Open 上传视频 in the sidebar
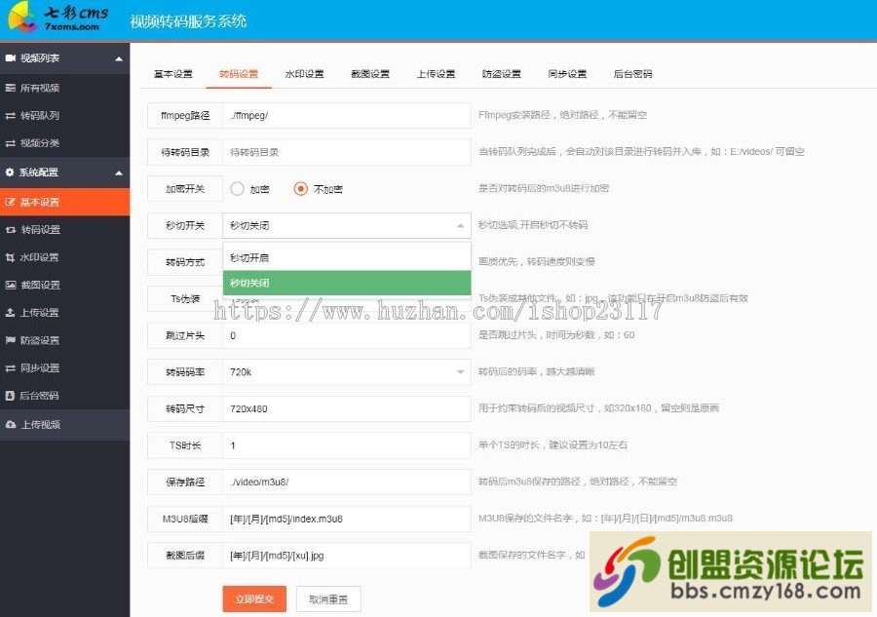 [x=65, y=425]
